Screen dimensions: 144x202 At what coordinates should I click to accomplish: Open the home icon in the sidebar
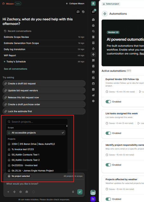(x=93, y=25)
